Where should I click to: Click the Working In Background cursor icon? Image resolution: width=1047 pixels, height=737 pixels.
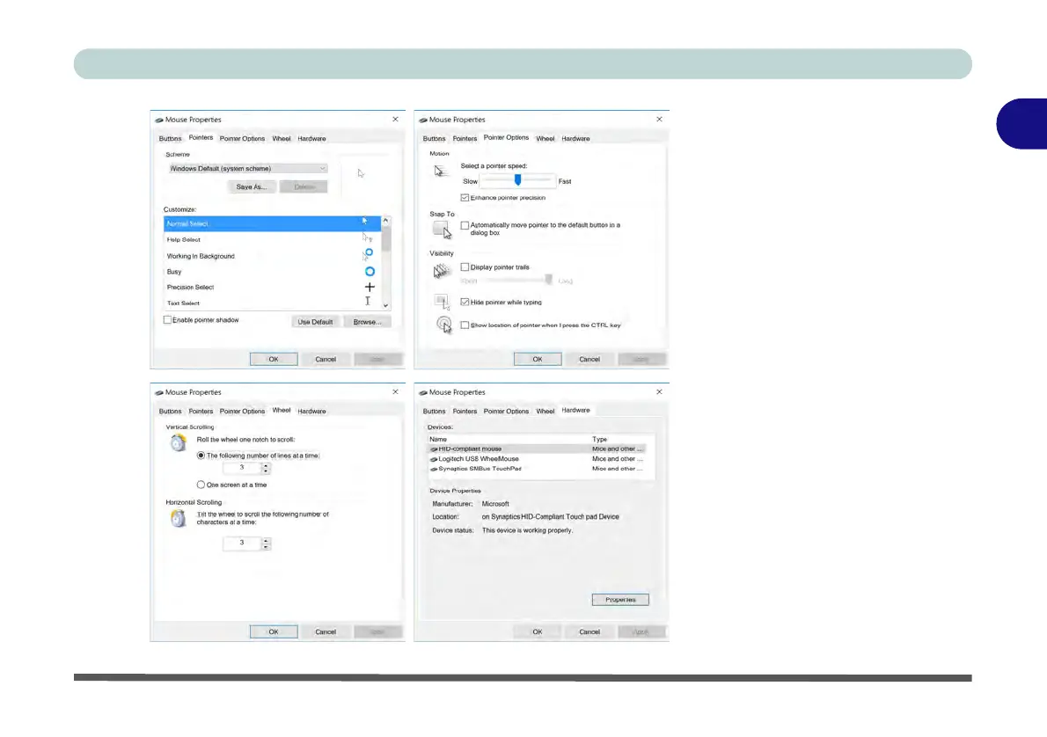click(368, 254)
